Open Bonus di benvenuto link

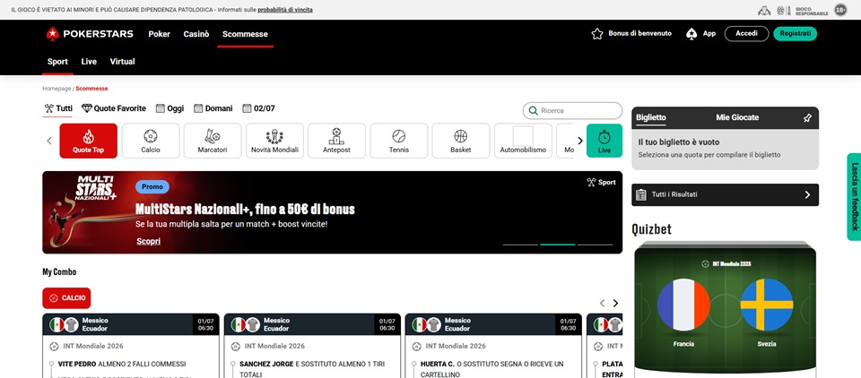(x=639, y=33)
